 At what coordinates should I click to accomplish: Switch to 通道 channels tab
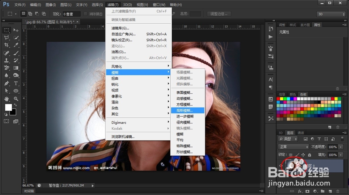(301, 133)
